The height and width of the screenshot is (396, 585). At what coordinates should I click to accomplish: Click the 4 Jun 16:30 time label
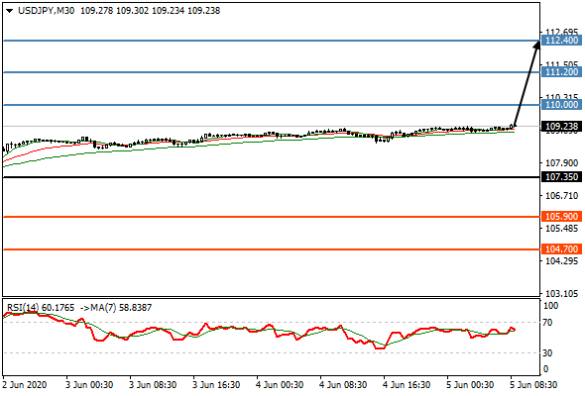[x=407, y=385]
